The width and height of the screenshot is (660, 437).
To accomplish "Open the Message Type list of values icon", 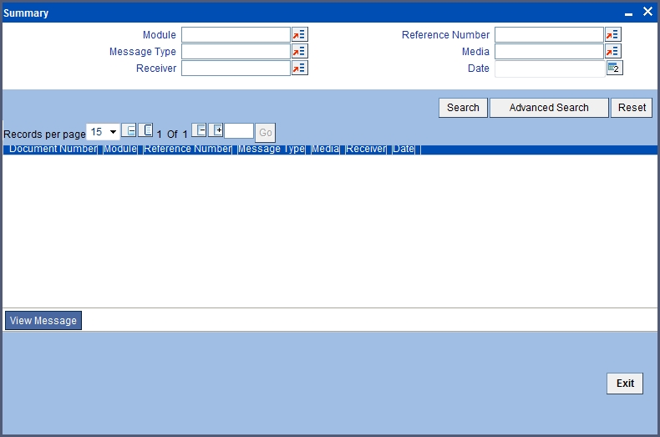I will [300, 51].
